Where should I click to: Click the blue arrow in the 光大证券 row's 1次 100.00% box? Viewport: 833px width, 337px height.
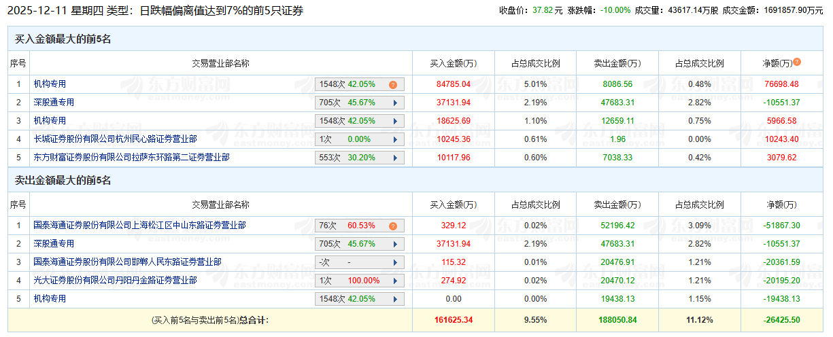tap(394, 281)
